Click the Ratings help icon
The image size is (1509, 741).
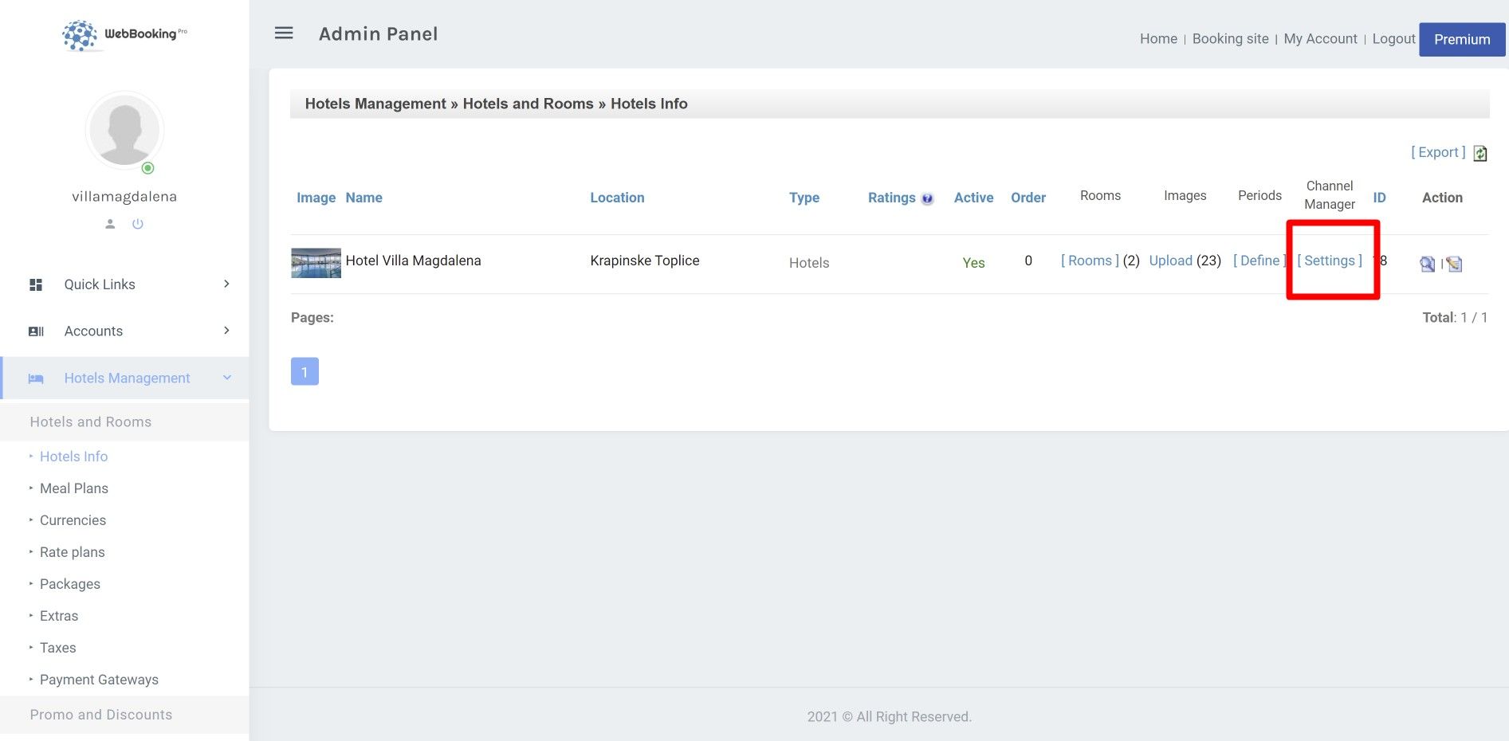click(927, 199)
